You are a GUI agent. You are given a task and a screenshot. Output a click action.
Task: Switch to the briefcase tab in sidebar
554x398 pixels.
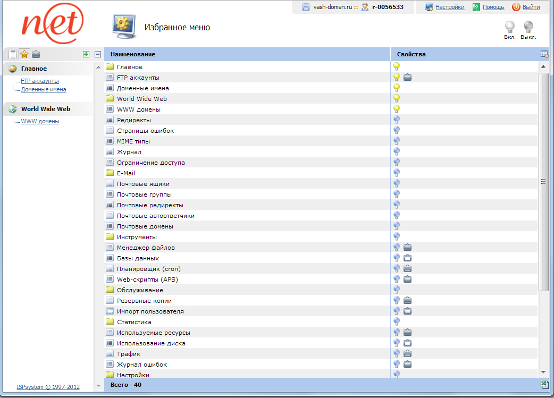pyautogui.click(x=36, y=54)
